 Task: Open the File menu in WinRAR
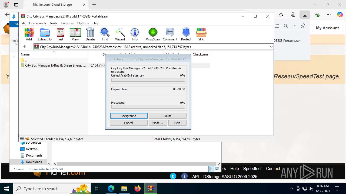(23, 23)
